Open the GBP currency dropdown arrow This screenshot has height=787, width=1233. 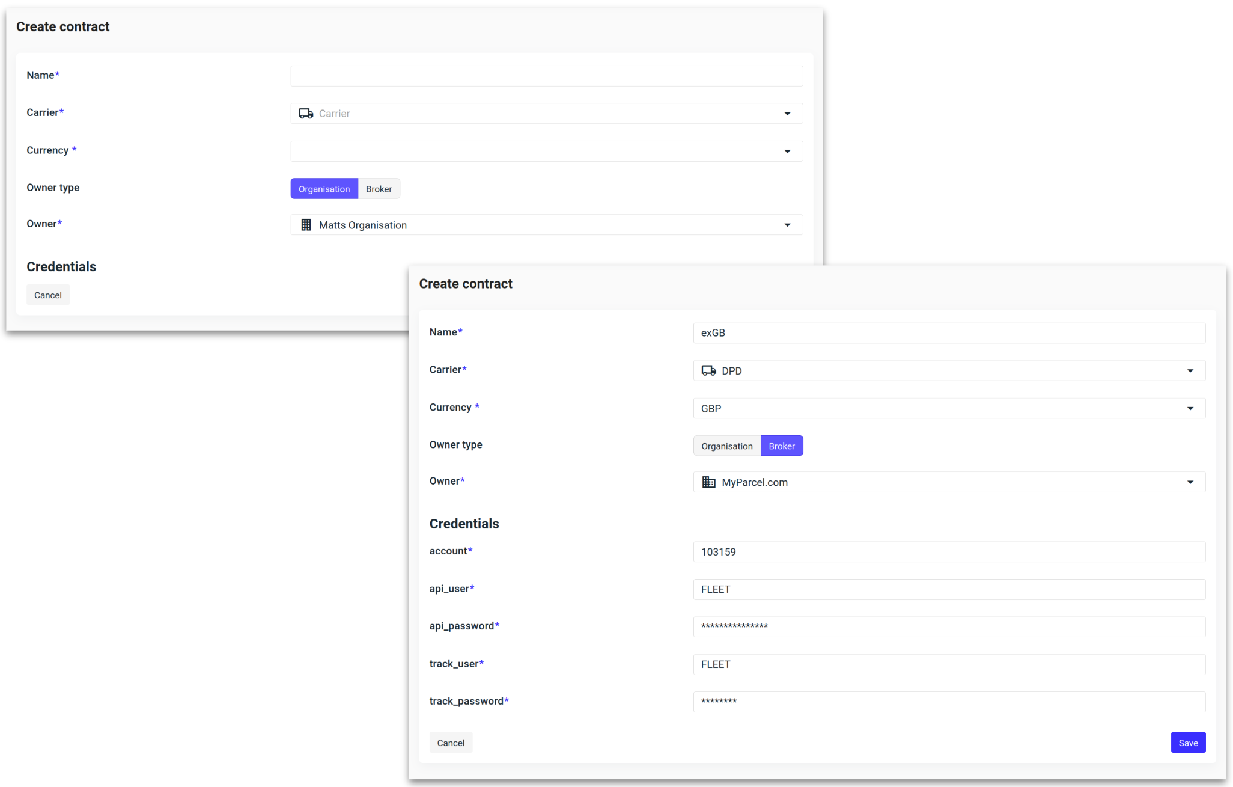1190,409
